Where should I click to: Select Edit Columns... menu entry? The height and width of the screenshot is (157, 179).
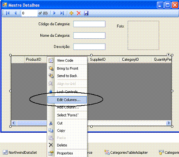(67, 100)
